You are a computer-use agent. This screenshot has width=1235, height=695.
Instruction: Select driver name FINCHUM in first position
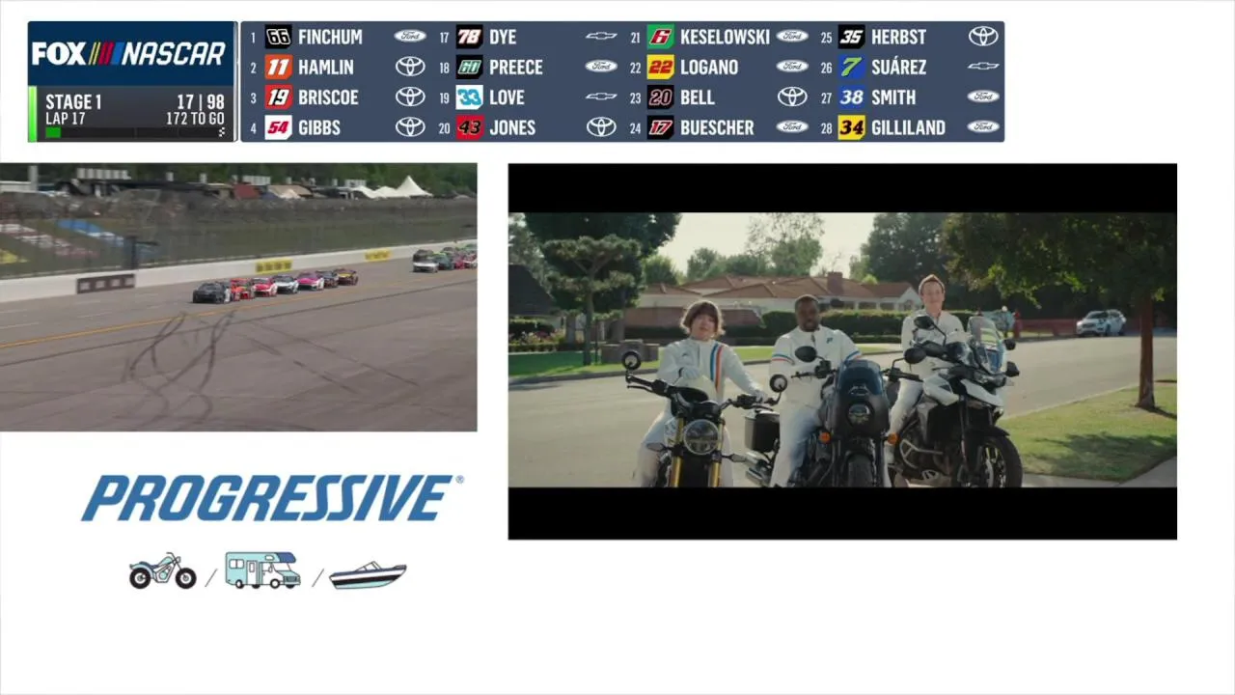tap(330, 37)
